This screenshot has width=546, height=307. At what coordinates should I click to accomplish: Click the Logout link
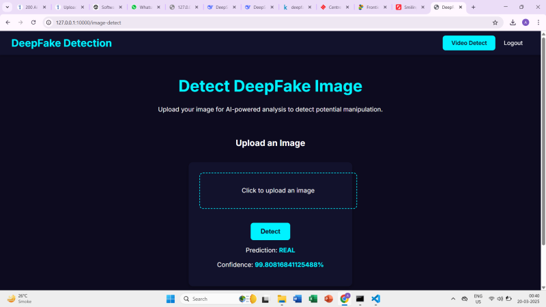[x=513, y=43]
